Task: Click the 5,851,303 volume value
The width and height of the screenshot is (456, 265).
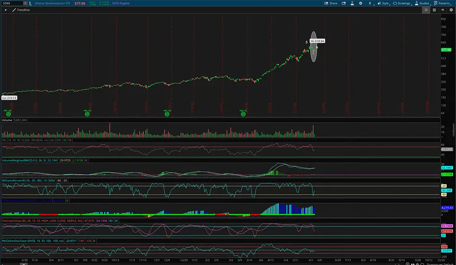Action: [20, 120]
